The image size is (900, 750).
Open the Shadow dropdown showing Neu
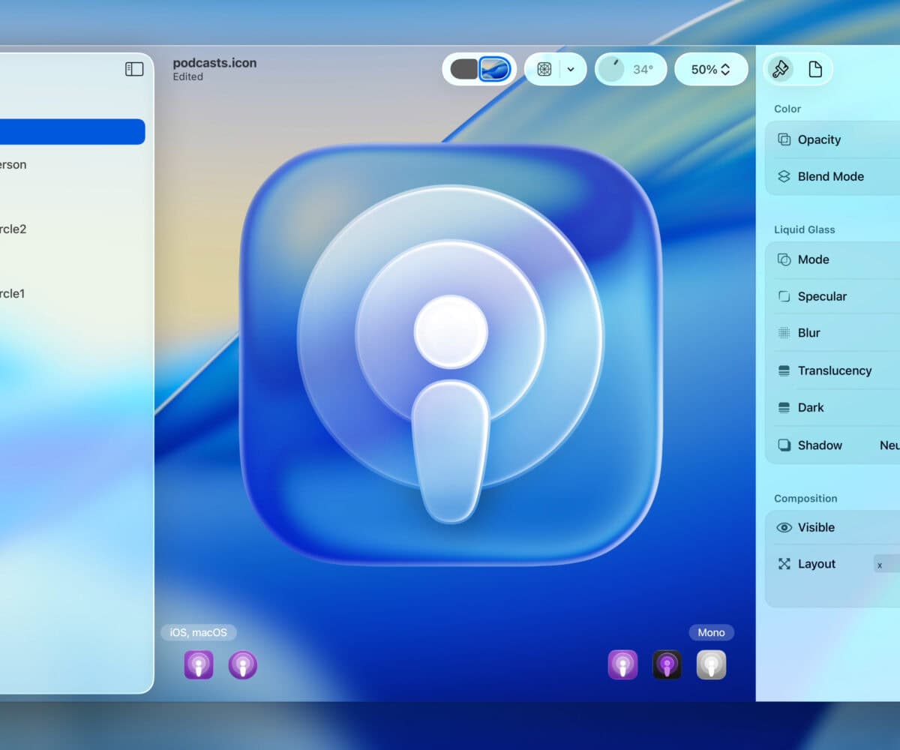pyautogui.click(x=889, y=445)
